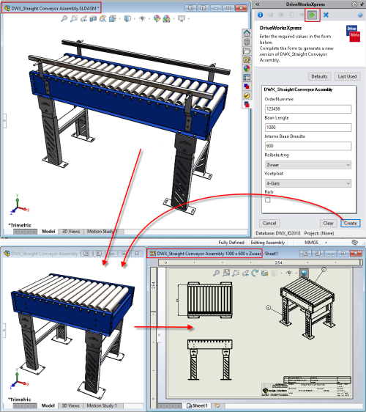
Task: Click the View Orientation cube icon
Action: click(113, 18)
